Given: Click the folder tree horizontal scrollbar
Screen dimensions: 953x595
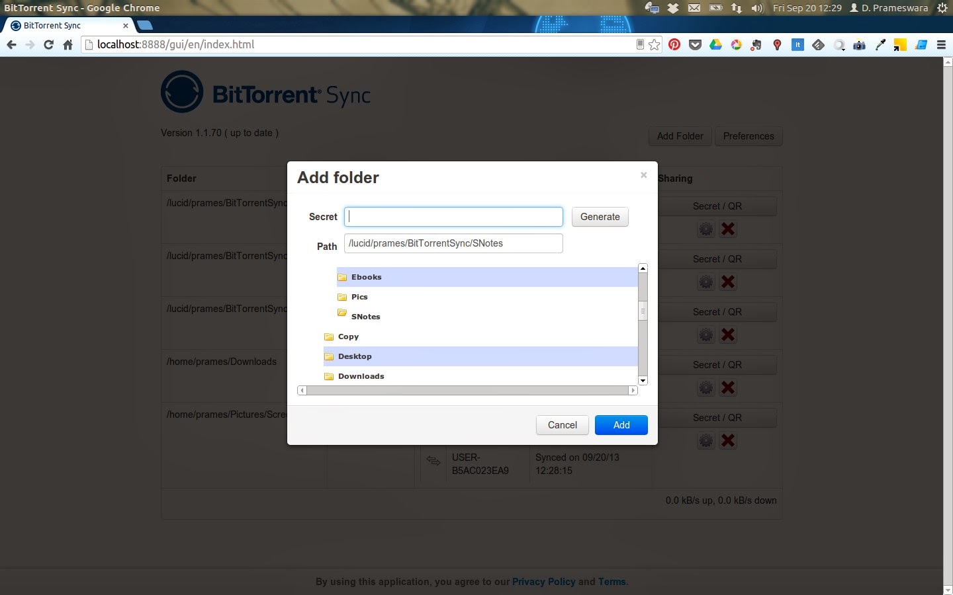Looking at the screenshot, I should [467, 390].
